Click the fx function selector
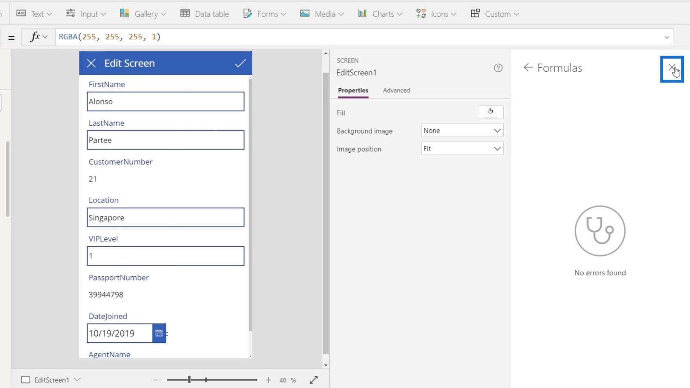 pyautogui.click(x=39, y=37)
